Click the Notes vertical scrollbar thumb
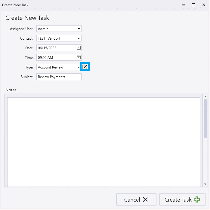Image resolution: width=210 pixels, height=210 pixels. point(205,119)
